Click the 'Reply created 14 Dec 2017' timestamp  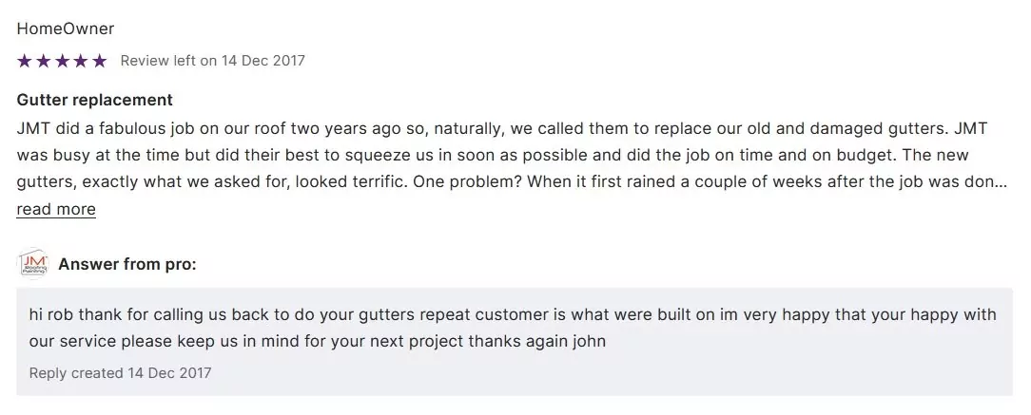coord(120,372)
